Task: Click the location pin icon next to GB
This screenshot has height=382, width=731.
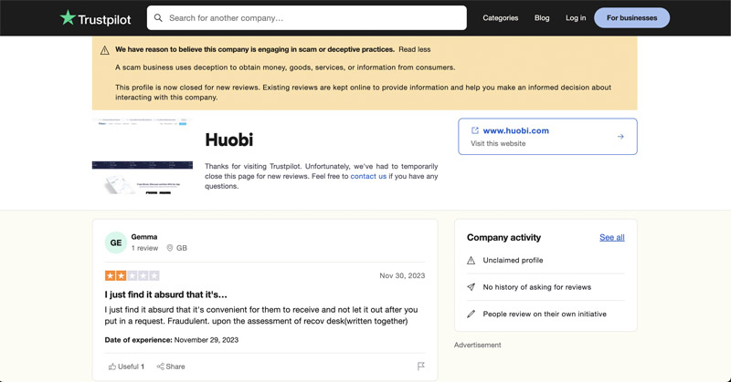Action: 170,248
